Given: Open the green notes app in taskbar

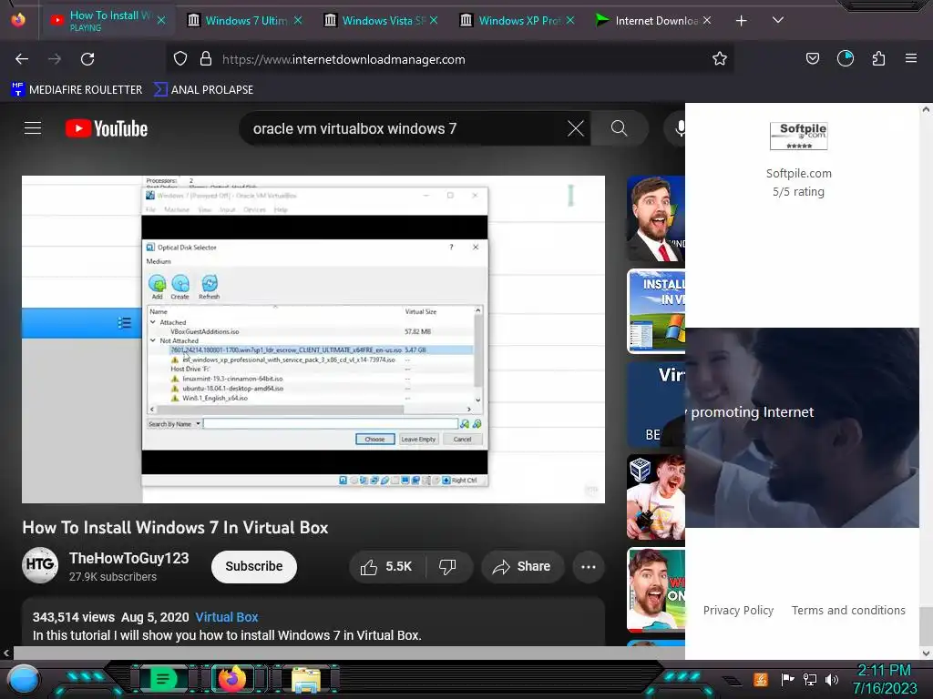Looking at the screenshot, I should click(x=163, y=678).
